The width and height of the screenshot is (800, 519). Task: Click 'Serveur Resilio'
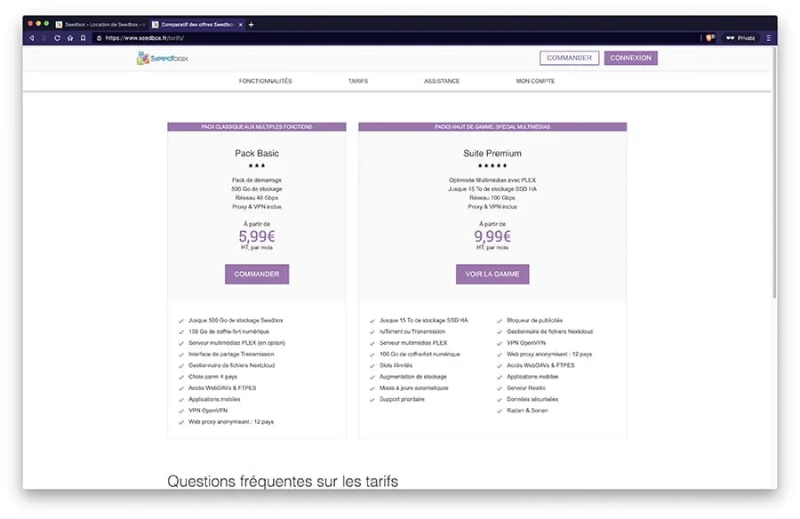click(526, 387)
